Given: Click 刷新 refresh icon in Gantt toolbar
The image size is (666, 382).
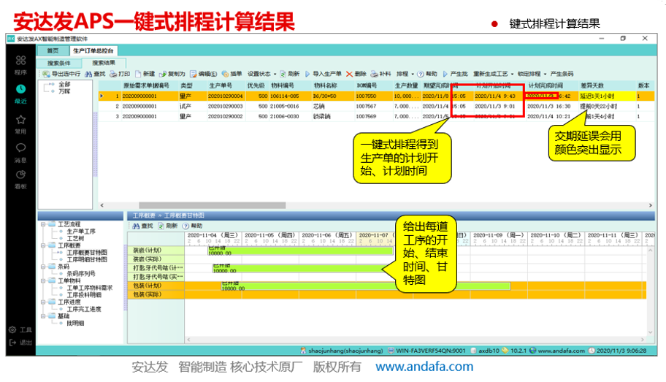Looking at the screenshot, I should (161, 226).
